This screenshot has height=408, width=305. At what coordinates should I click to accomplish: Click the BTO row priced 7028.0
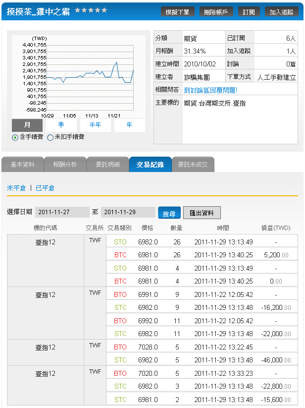coord(202,347)
